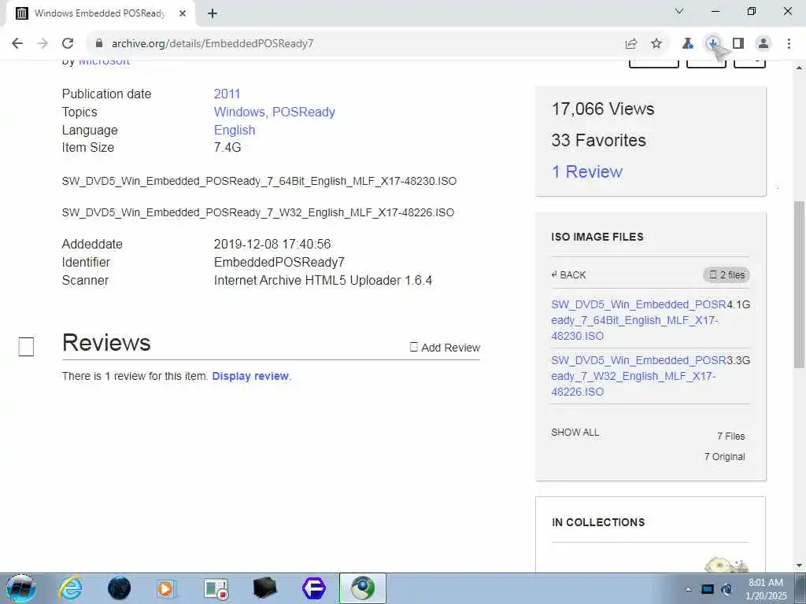Click the page vertical scrollbar thumb
The height and width of the screenshot is (604, 806).
coord(799,285)
